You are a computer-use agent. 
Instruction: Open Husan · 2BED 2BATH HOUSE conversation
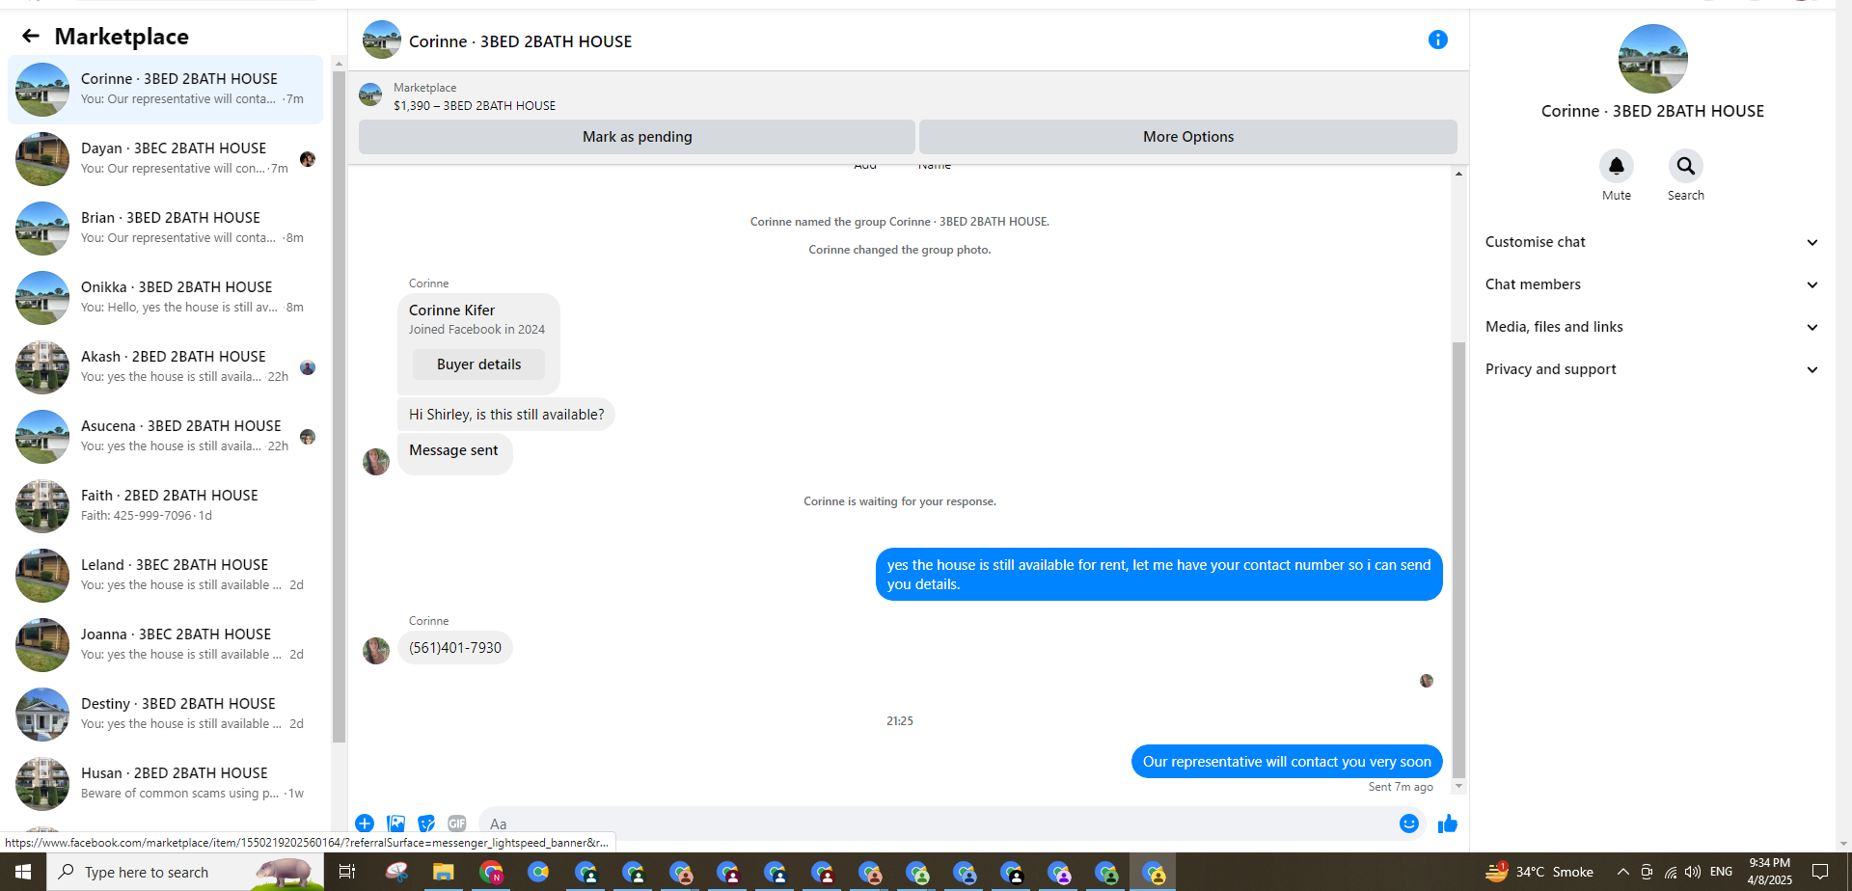(166, 784)
